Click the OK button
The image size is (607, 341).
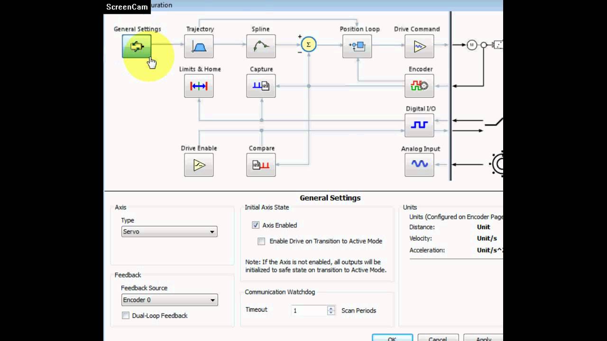(x=392, y=339)
